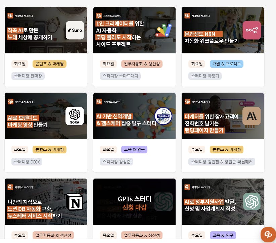Click 교육 & 연구 tag on 정부지원사업 card
Image resolution: width=276 pixels, height=243 pixels.
point(223,235)
